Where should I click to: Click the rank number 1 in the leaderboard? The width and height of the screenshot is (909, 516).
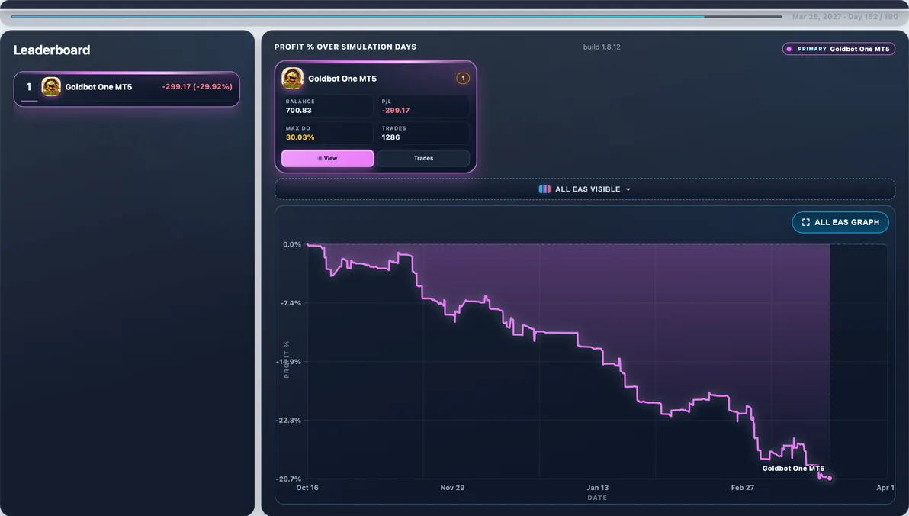pos(28,87)
